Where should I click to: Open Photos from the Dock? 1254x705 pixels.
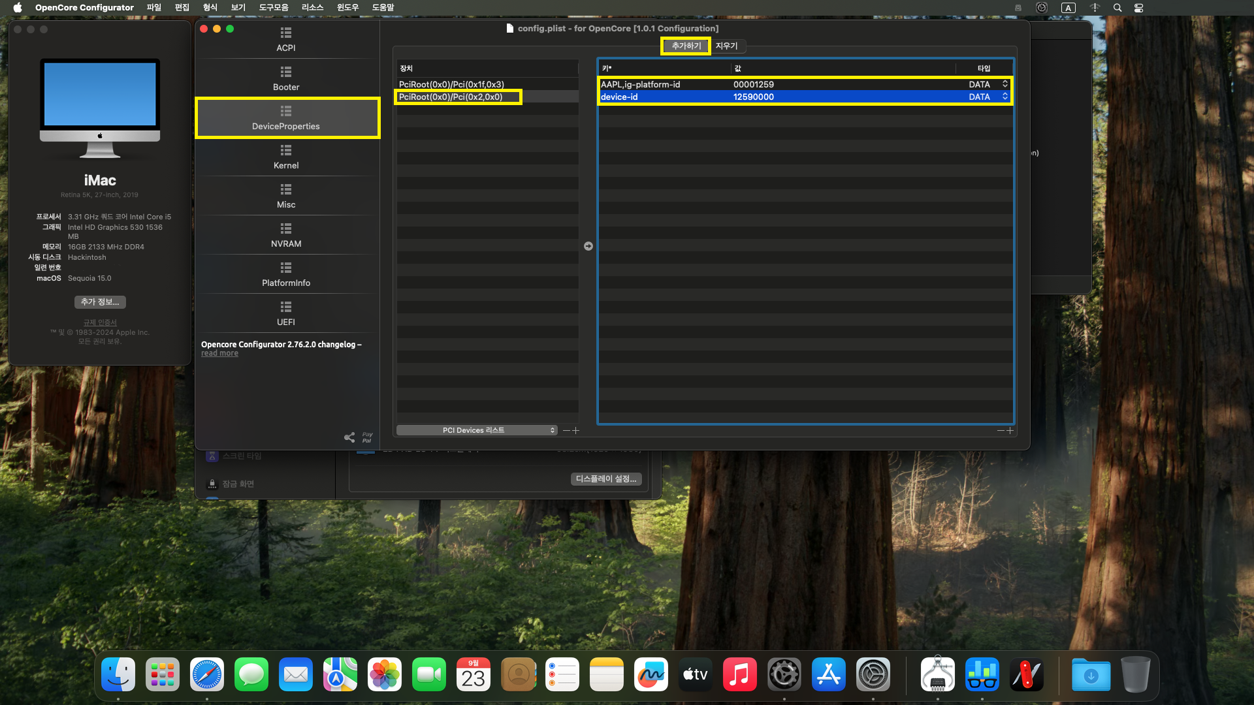click(385, 674)
